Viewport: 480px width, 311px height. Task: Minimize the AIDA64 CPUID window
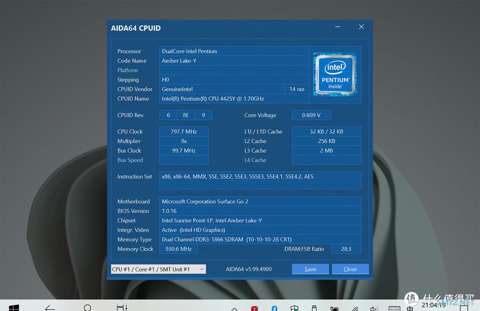coord(338,27)
